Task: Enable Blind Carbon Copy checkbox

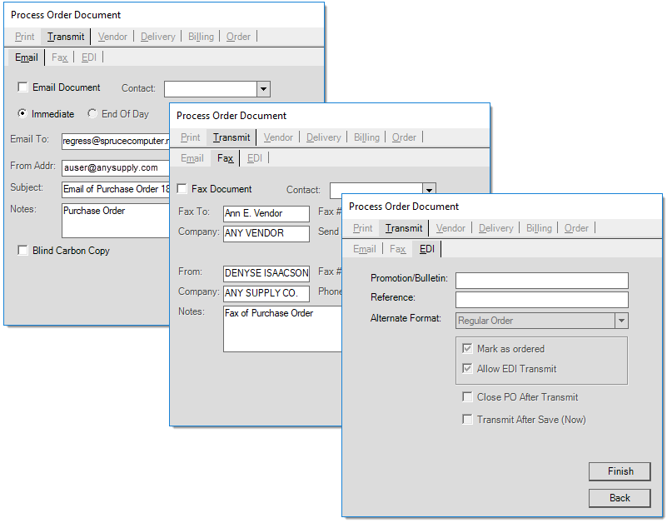Action: click(22, 251)
